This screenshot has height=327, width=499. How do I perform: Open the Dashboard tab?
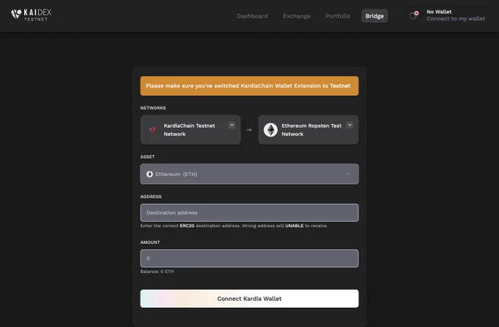pyautogui.click(x=252, y=16)
